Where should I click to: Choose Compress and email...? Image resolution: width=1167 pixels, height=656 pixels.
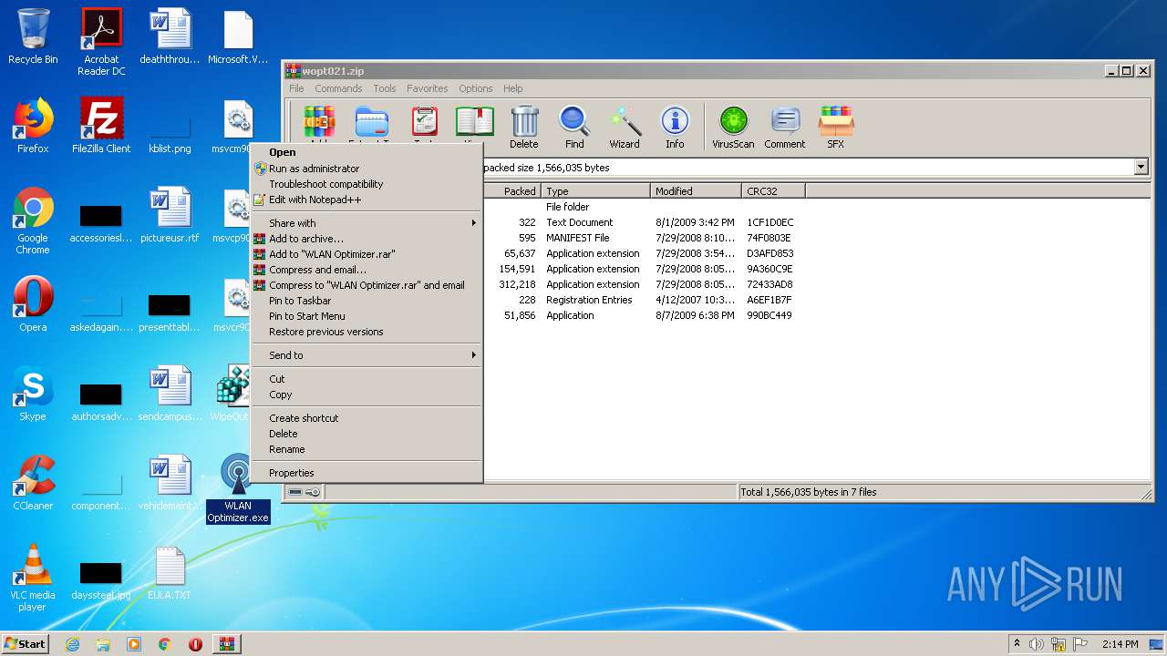click(366, 270)
